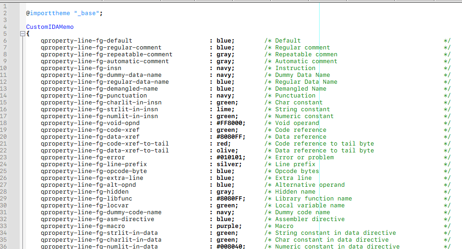Click the '#010101;' value for error
The image size is (462, 249).
[x=231, y=157]
